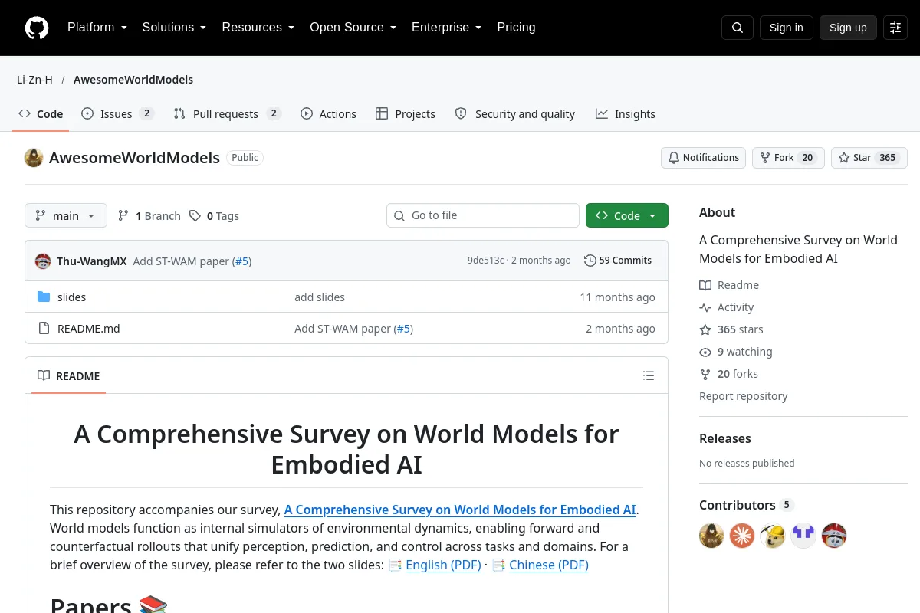View the 59 Commits history
Viewport: 920px width, 613px height.
pos(618,261)
